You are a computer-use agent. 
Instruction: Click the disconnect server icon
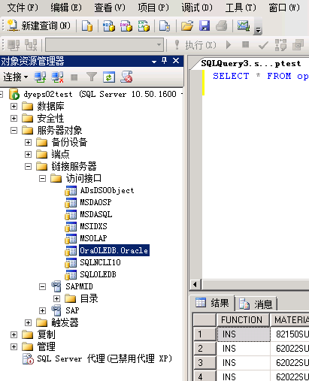click(57, 77)
